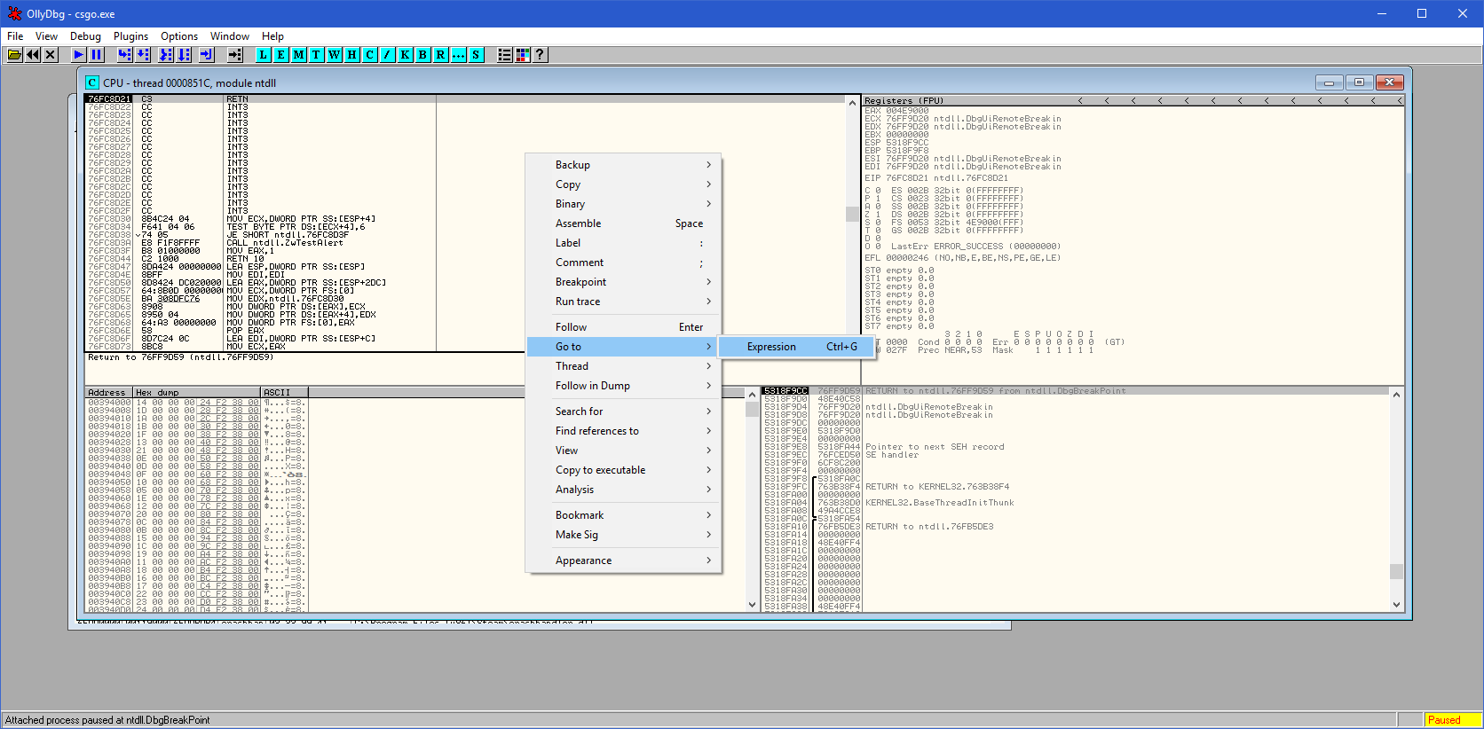This screenshot has height=729, width=1484.
Task: Show Log window with L button
Action: [264, 55]
